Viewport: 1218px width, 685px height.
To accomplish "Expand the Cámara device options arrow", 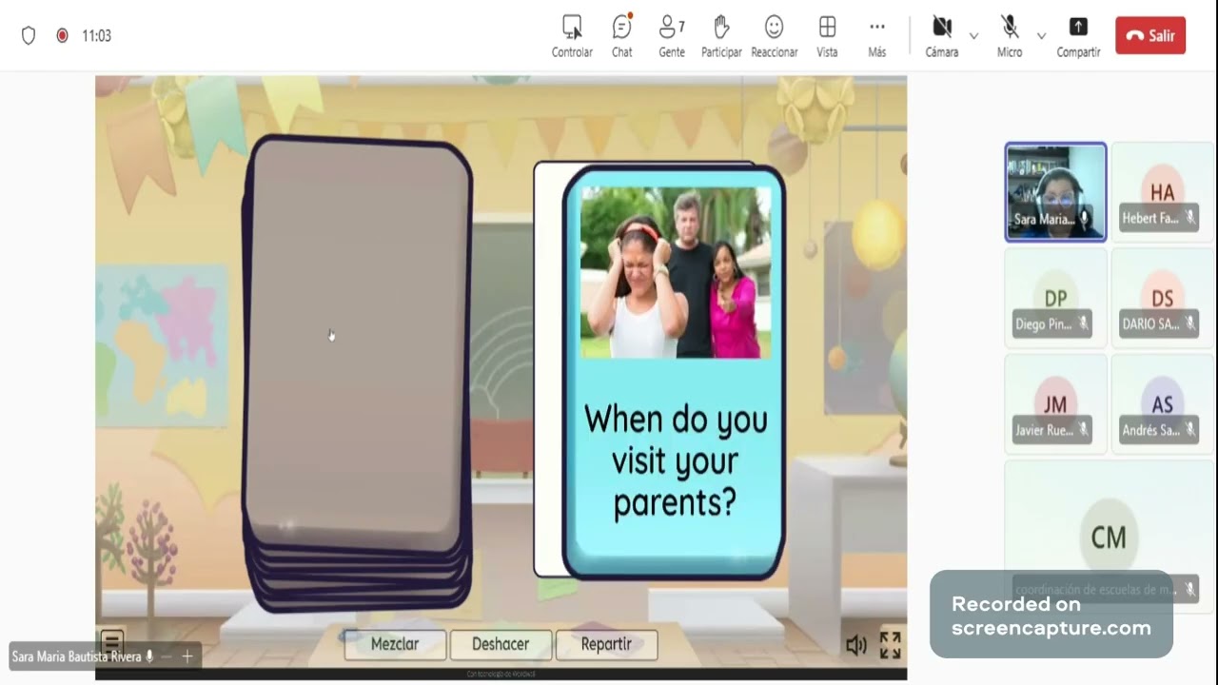I will pos(973,36).
